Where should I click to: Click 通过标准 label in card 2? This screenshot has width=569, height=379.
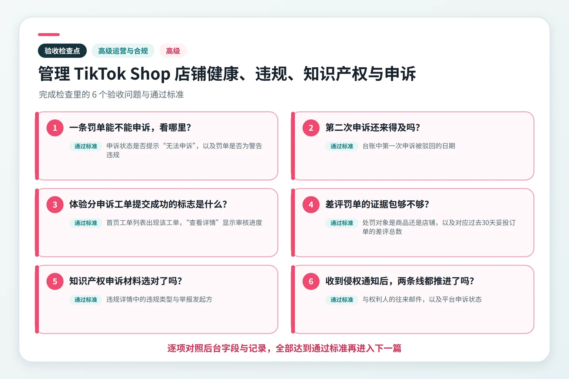pos(342,146)
